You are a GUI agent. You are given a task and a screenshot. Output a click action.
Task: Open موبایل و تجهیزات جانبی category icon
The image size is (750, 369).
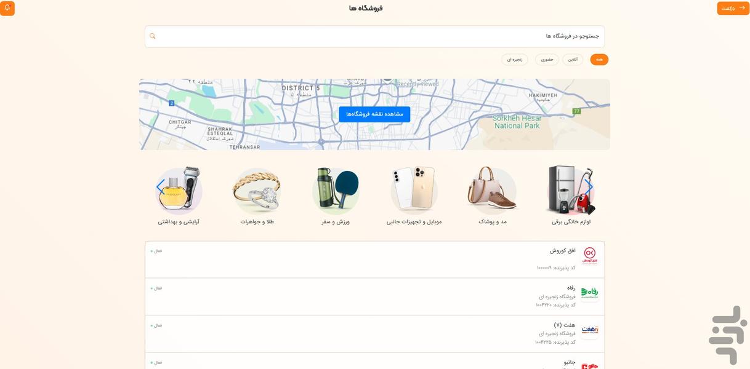414,190
